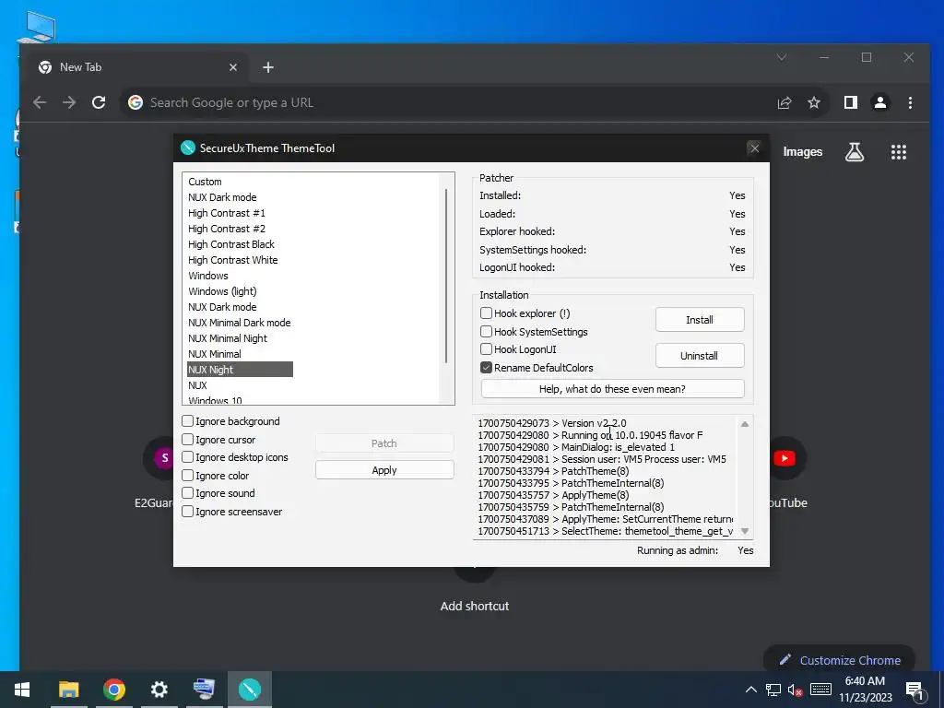Select NUX Minimal Dark mode theme
Viewport: 944px width, 708px height.
click(239, 323)
